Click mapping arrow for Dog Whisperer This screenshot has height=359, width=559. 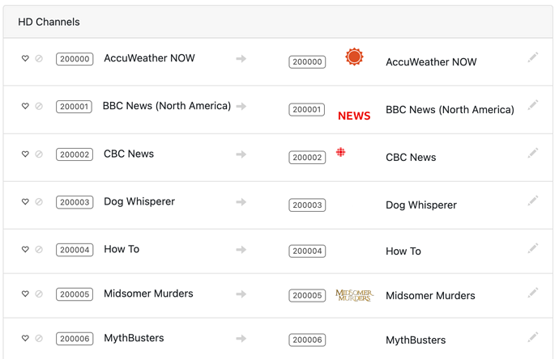[x=241, y=201]
